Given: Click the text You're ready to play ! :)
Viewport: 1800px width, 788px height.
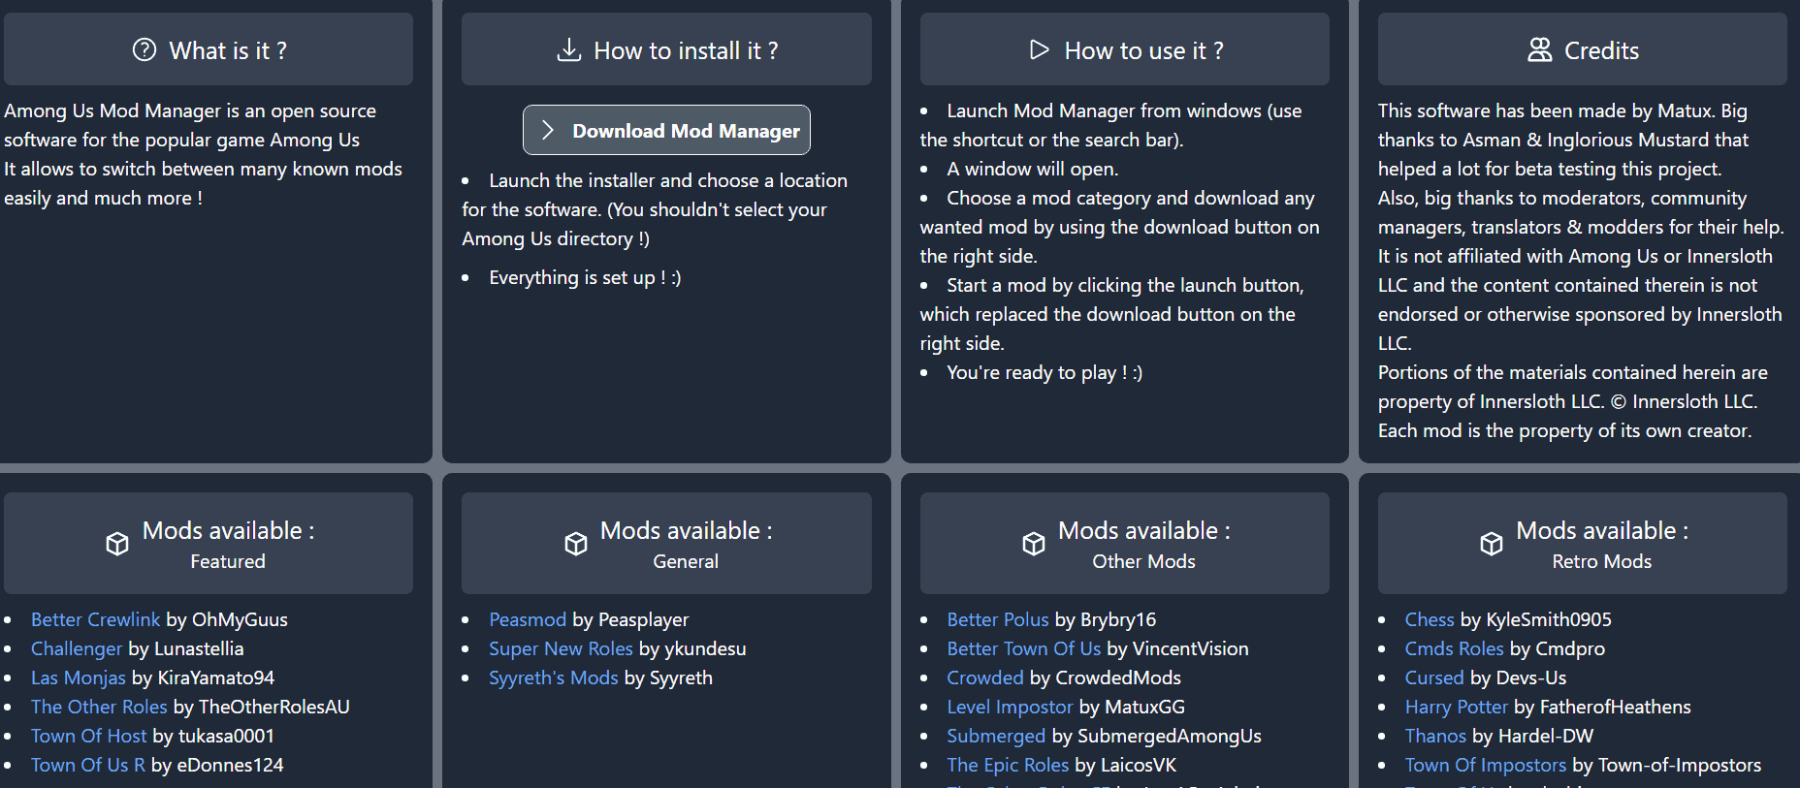Looking at the screenshot, I should pyautogui.click(x=1045, y=372).
